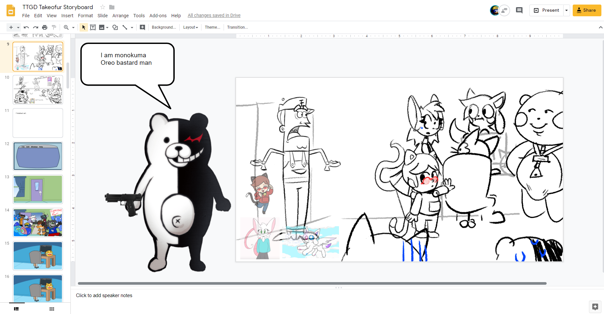This screenshot has height=314, width=604.
Task: Select slide 13 thumbnail with purple door
Action: coord(38,189)
